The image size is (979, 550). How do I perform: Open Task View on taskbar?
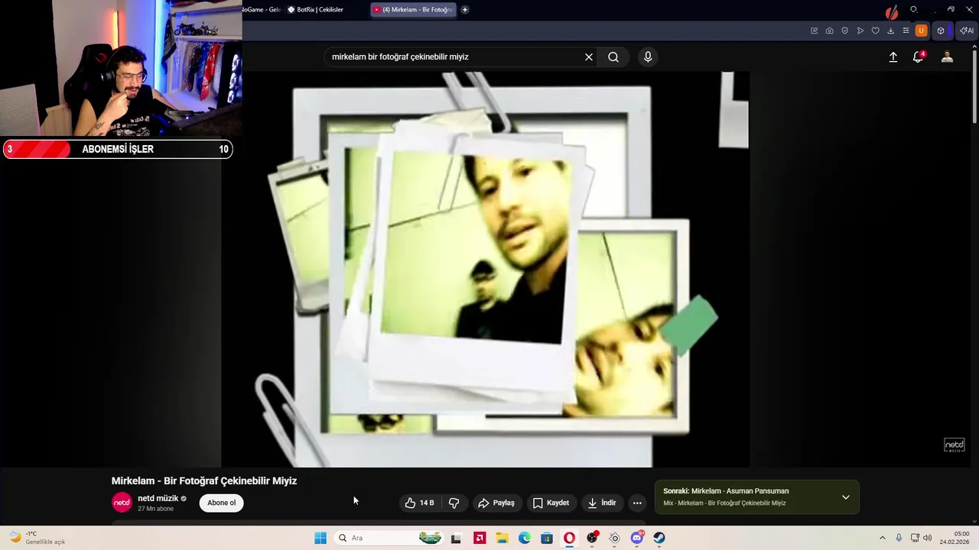(456, 538)
